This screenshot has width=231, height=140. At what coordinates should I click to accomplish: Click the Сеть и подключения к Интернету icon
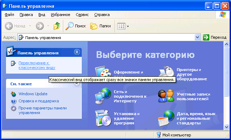(x=103, y=96)
